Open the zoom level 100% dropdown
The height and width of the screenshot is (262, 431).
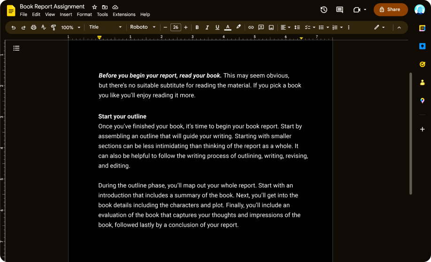(x=70, y=28)
